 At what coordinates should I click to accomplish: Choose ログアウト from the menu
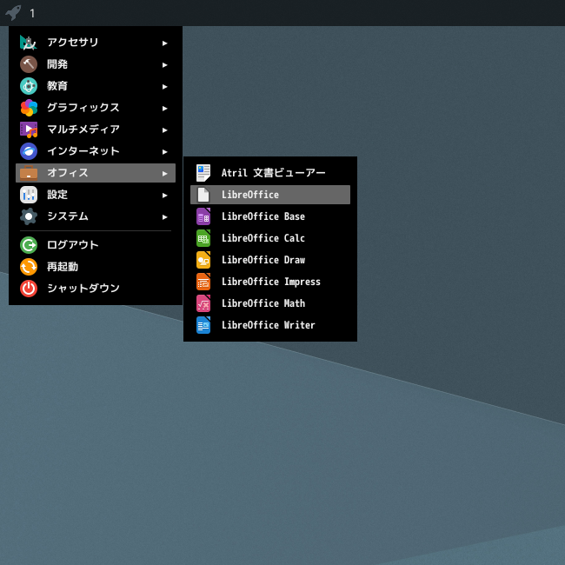[96, 245]
